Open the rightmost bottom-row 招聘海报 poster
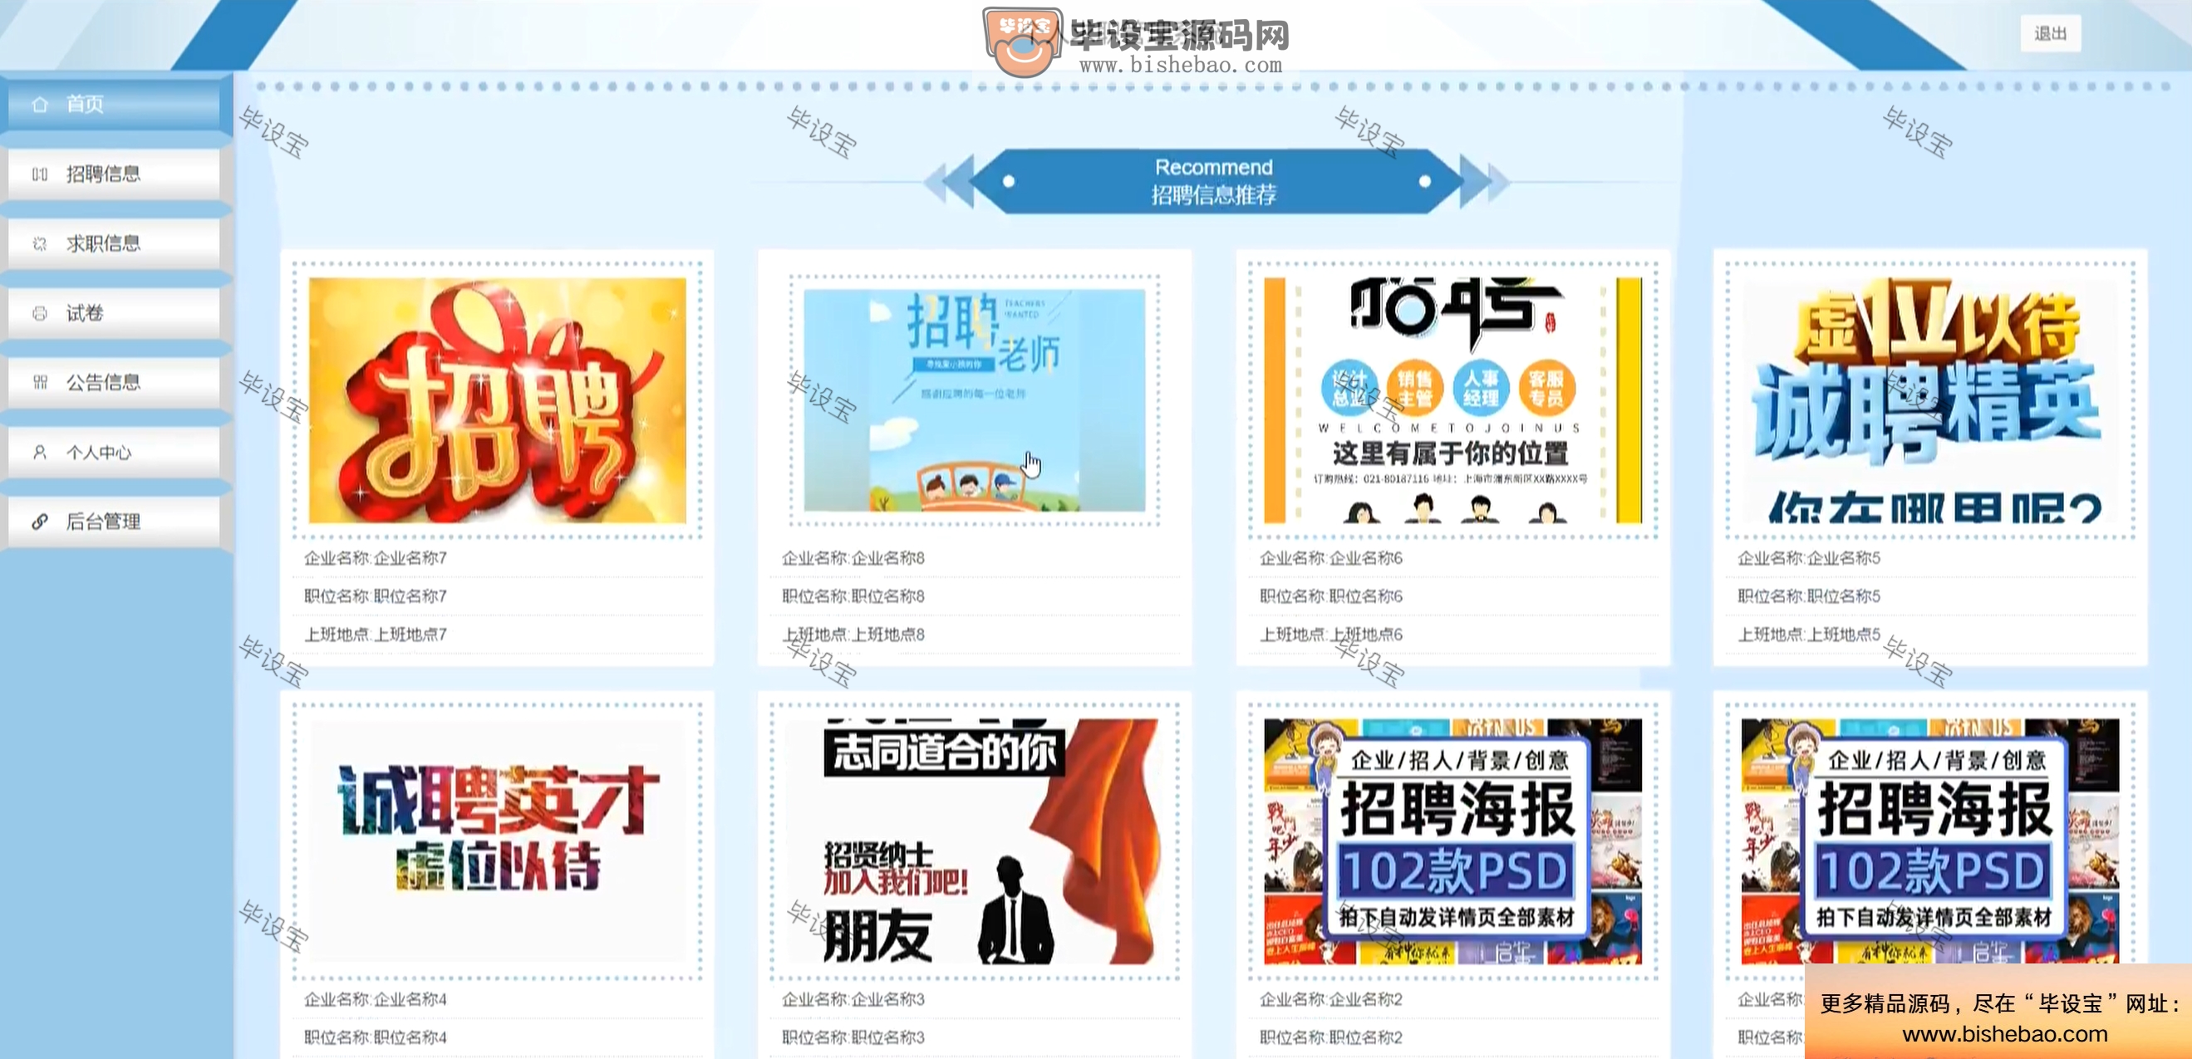The image size is (2192, 1059). coord(1930,841)
